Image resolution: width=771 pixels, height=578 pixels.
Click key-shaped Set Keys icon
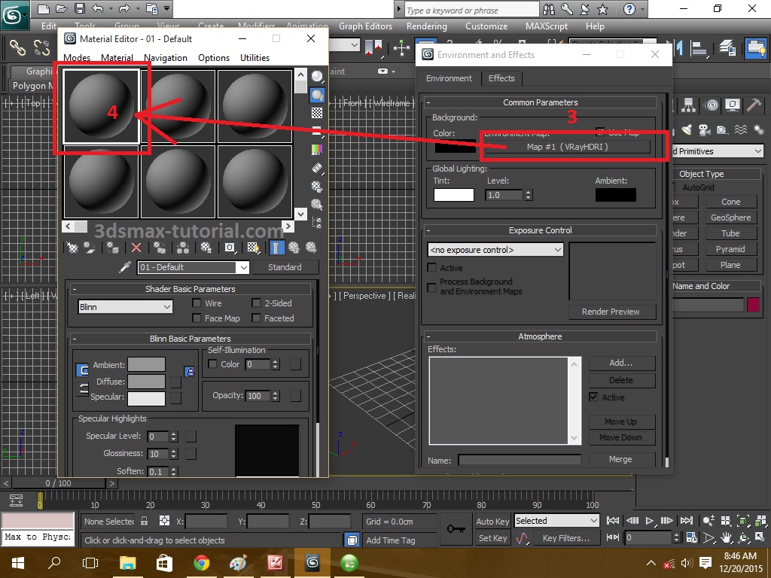[456, 529]
